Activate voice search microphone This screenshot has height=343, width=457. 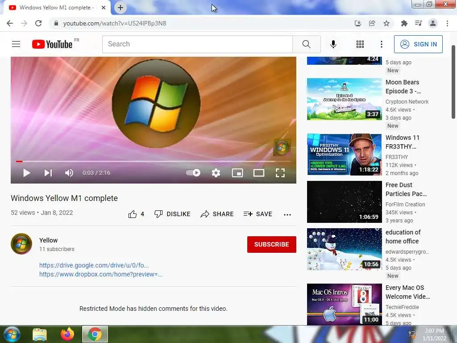(333, 44)
